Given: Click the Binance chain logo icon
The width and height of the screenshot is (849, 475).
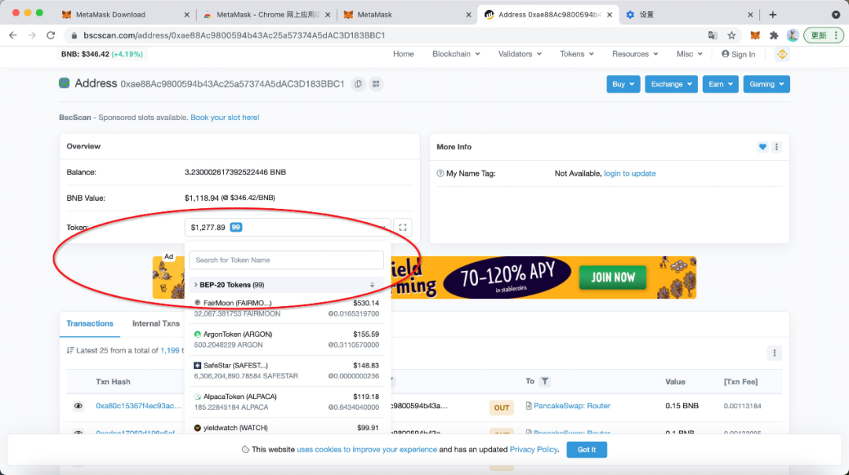Looking at the screenshot, I should (782, 54).
